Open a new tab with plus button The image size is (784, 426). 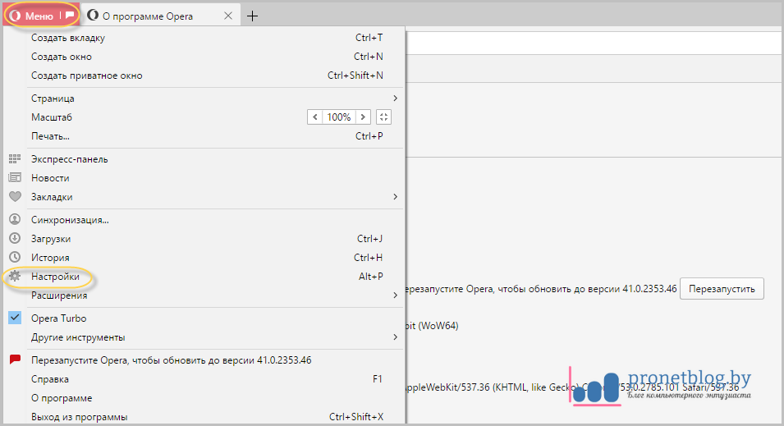pos(253,16)
